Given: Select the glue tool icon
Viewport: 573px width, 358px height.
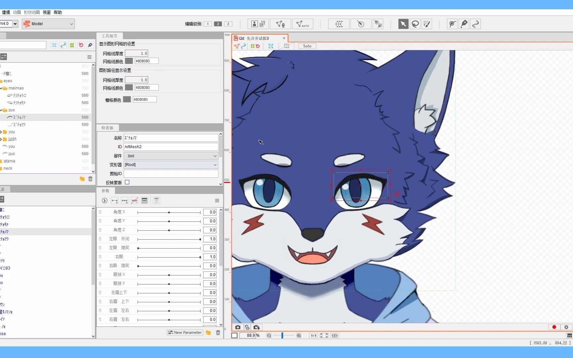Looking at the screenshot, I should [452, 24].
